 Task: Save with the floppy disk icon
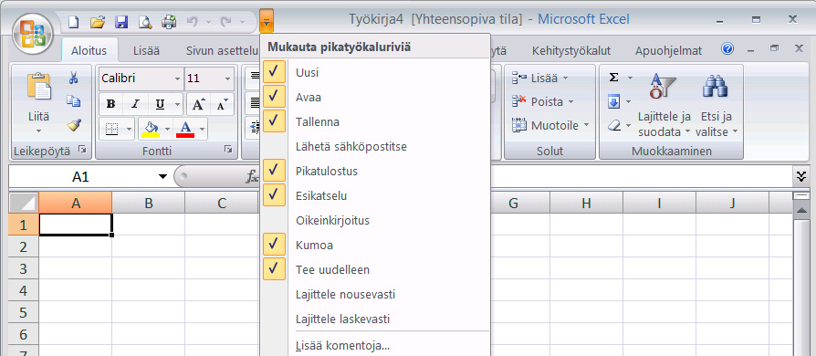click(121, 22)
